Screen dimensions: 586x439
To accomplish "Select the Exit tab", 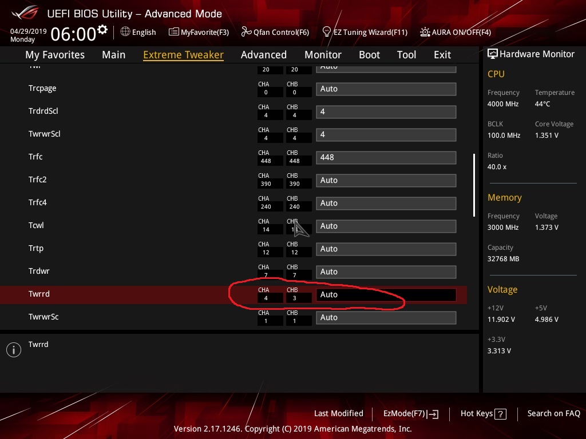I will [x=442, y=55].
